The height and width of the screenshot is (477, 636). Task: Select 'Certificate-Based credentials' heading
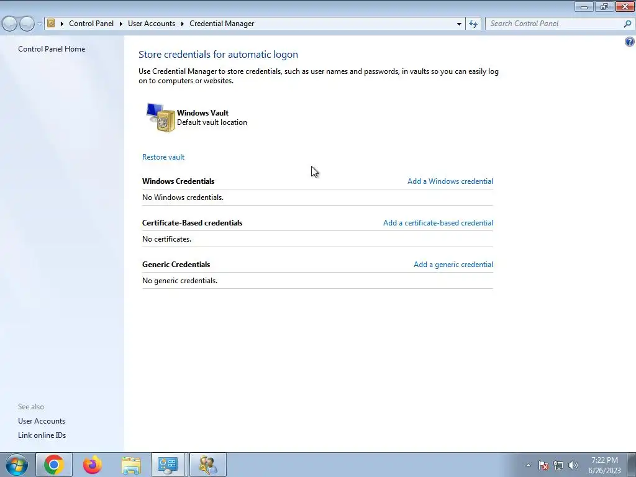(192, 223)
